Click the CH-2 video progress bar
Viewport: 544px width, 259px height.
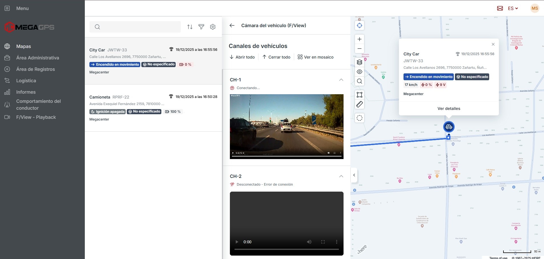[286, 249]
